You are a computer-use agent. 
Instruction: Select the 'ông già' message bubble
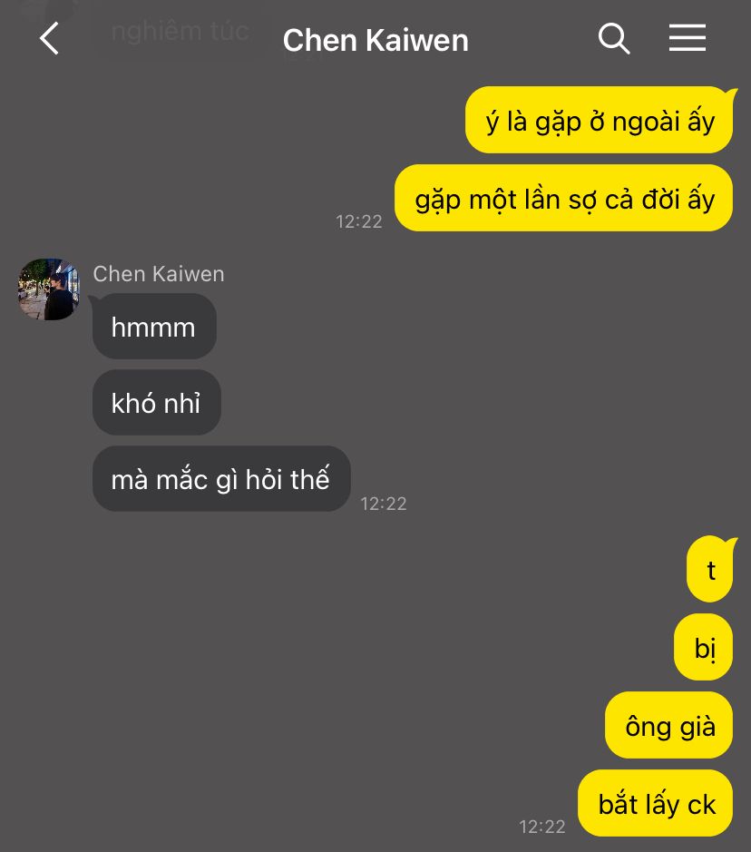pos(669,725)
